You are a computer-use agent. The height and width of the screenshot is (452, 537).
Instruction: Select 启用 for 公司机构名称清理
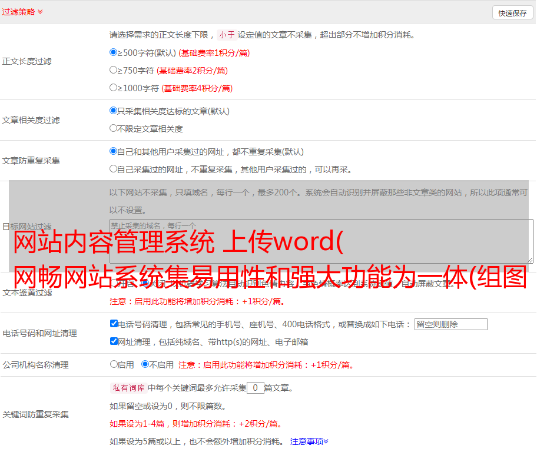click(114, 364)
